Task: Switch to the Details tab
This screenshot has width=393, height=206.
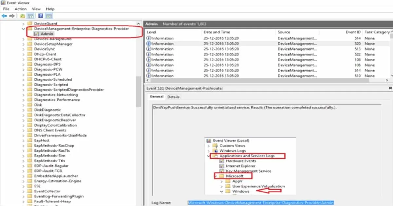Action: pyautogui.click(x=173, y=97)
